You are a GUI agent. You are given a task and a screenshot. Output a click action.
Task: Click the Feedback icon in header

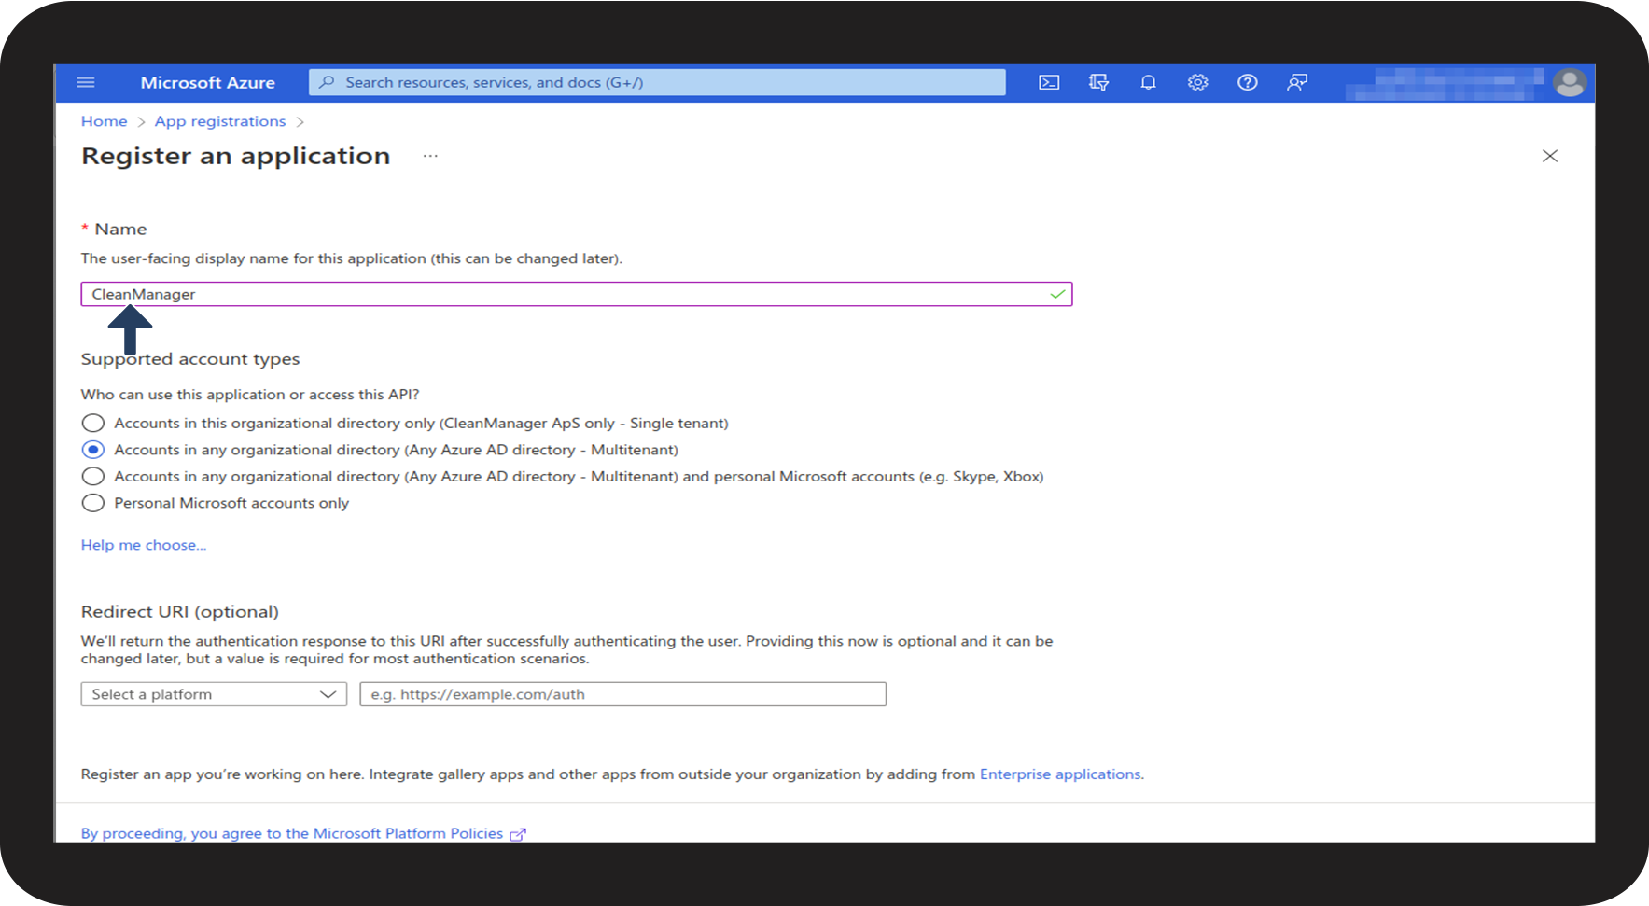click(x=1296, y=83)
